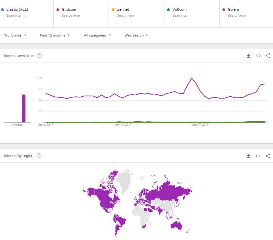
Task: Open the Worldwide region dropdown
Action: (x=15, y=35)
